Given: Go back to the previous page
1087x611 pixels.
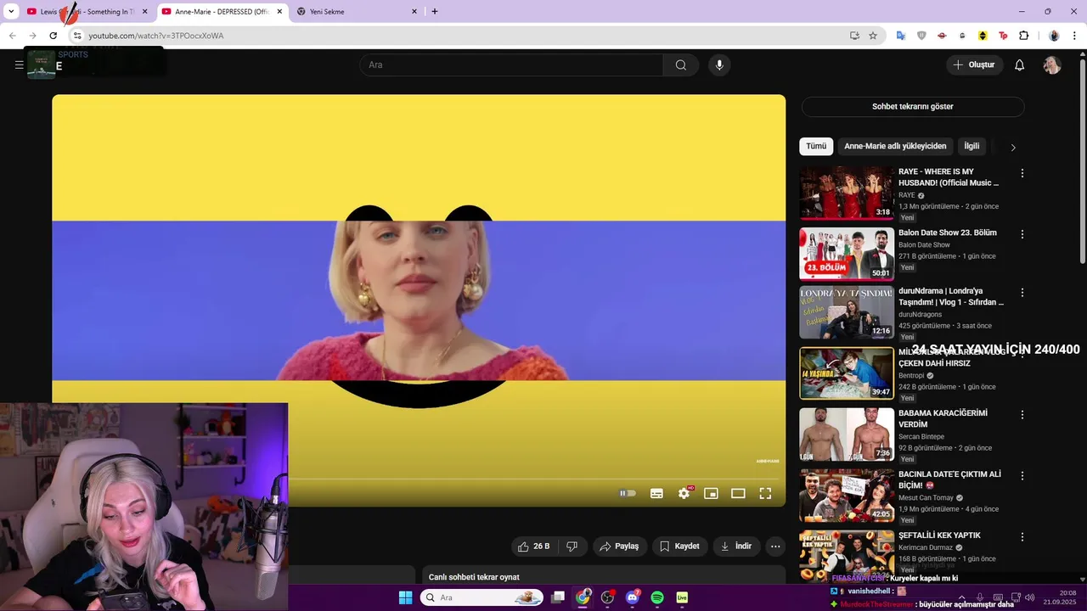Looking at the screenshot, I should tap(12, 36).
